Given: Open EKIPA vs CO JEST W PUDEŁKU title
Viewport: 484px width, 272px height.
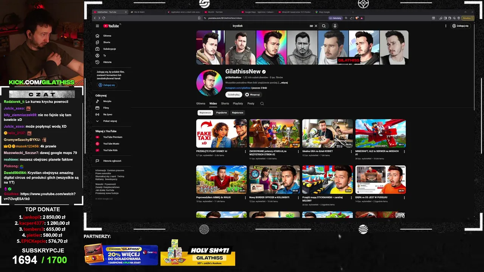Looking at the screenshot, I should pos(371,197).
